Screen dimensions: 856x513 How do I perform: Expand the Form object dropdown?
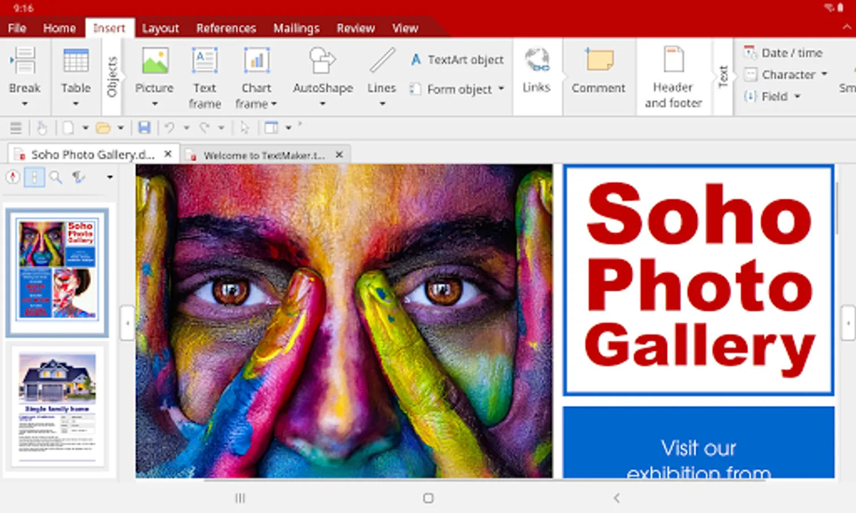[501, 89]
